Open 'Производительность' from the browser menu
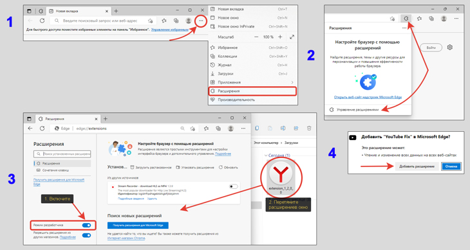The width and height of the screenshot is (470, 250). (253, 100)
